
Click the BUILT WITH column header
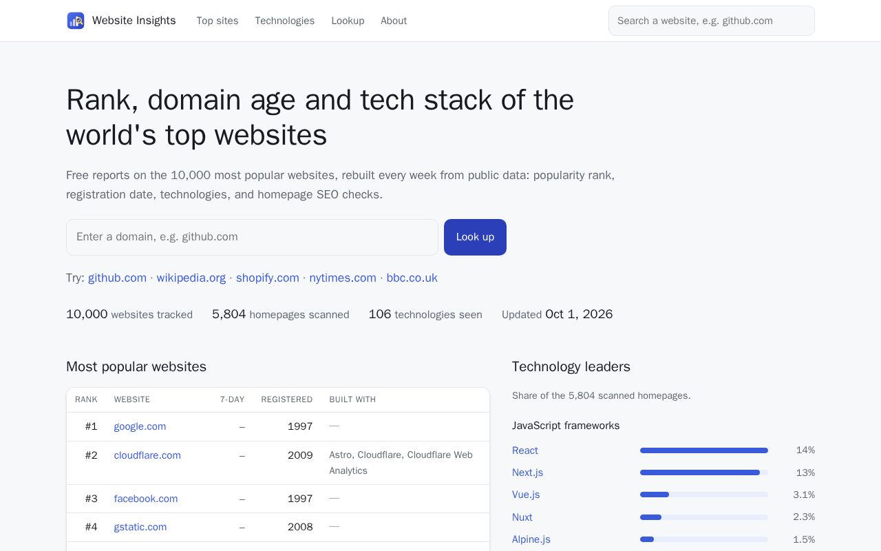tap(352, 399)
